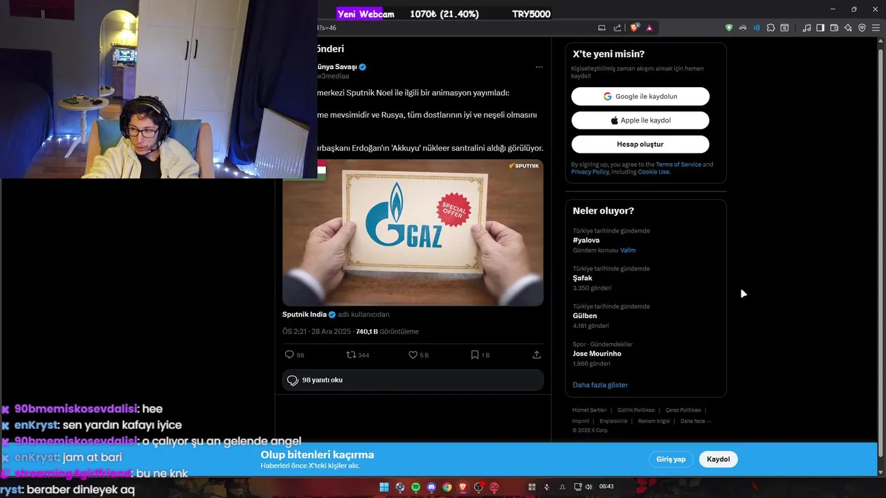Open the Brave Wallet icon
The height and width of the screenshot is (498, 886).
coord(834,28)
